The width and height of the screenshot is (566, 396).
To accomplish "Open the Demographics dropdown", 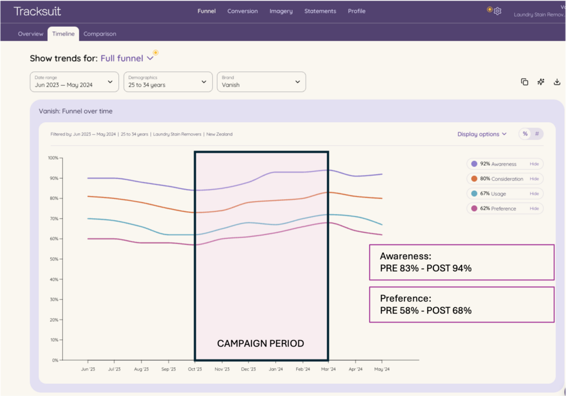I will click(x=168, y=82).
